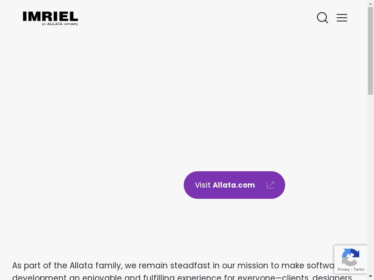Click "an ALLATA company" tagline under logo
The height and width of the screenshot is (280, 374).
[x=60, y=24]
